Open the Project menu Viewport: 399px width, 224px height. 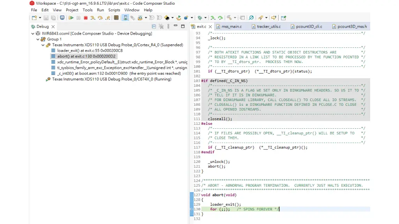pos(72,10)
